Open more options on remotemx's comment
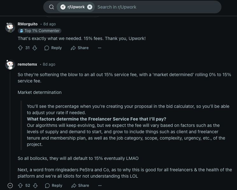The height and width of the screenshot is (190, 237). click(x=100, y=186)
